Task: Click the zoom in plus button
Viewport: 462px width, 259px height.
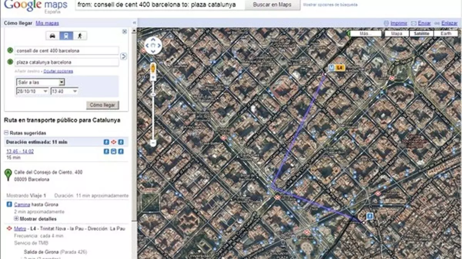Action: (x=153, y=78)
